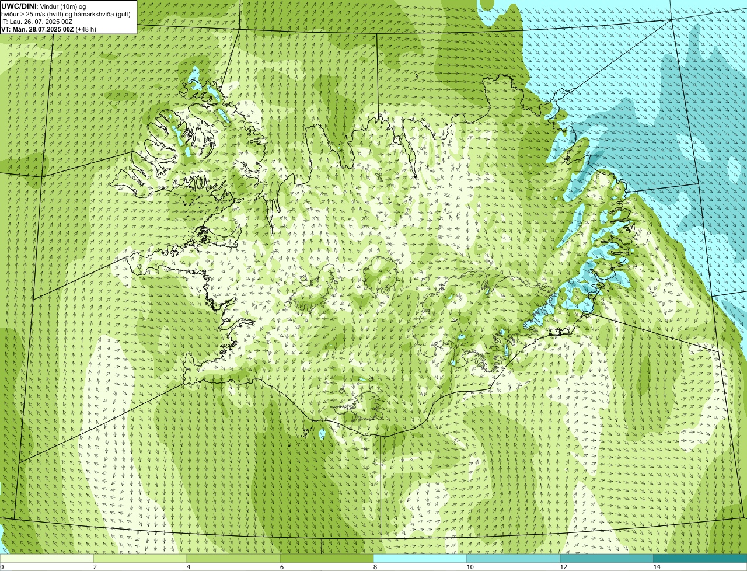
Task: Click legend color segment between 8 and 10
Action: (x=420, y=558)
